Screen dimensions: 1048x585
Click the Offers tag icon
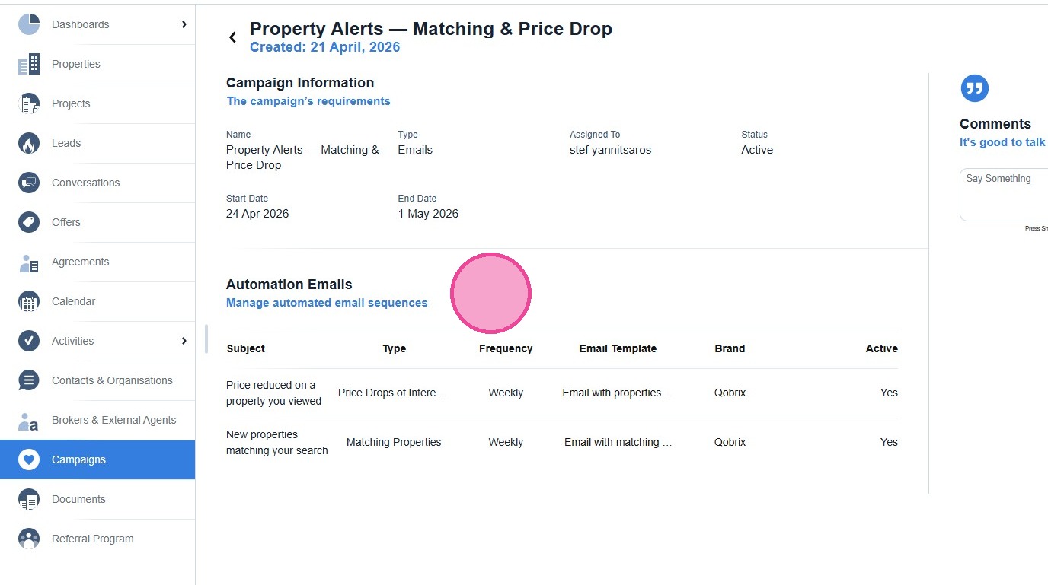(29, 222)
